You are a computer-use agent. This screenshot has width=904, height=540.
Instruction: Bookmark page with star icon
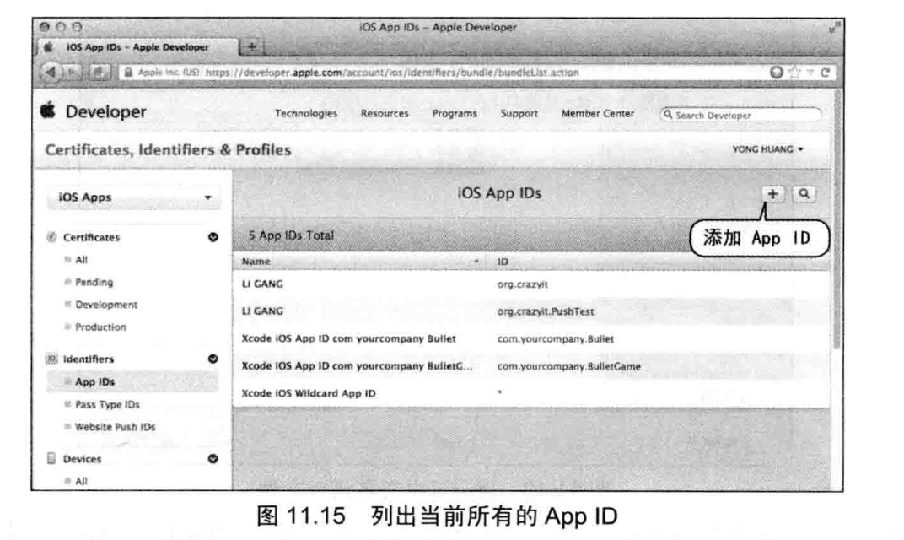[795, 72]
